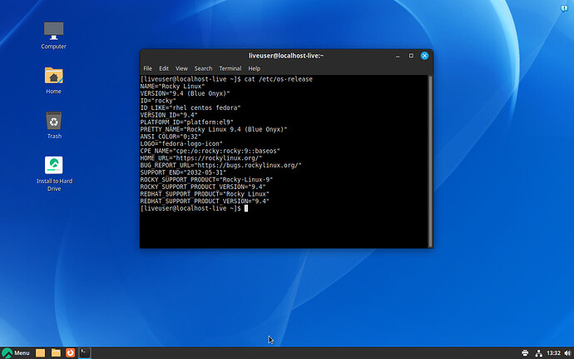
Task: Click the SUPPORT_END="2032-05-31" line
Action: pos(183,172)
